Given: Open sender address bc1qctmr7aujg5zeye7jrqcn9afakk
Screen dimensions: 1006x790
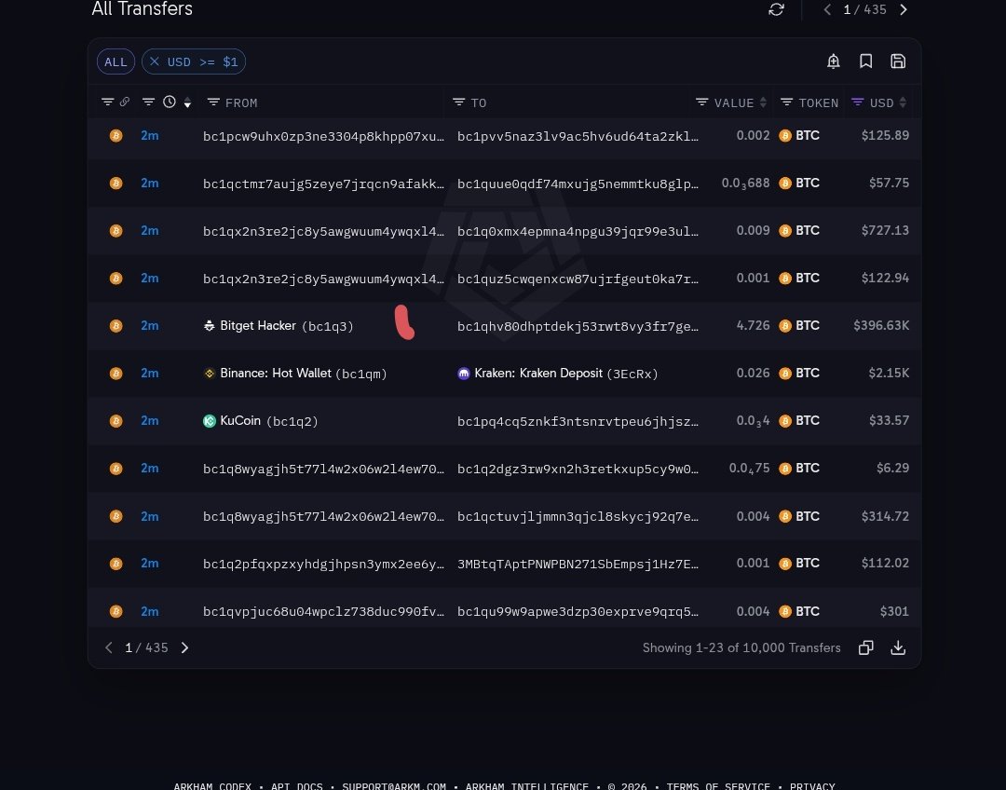Looking at the screenshot, I should pos(323,184).
